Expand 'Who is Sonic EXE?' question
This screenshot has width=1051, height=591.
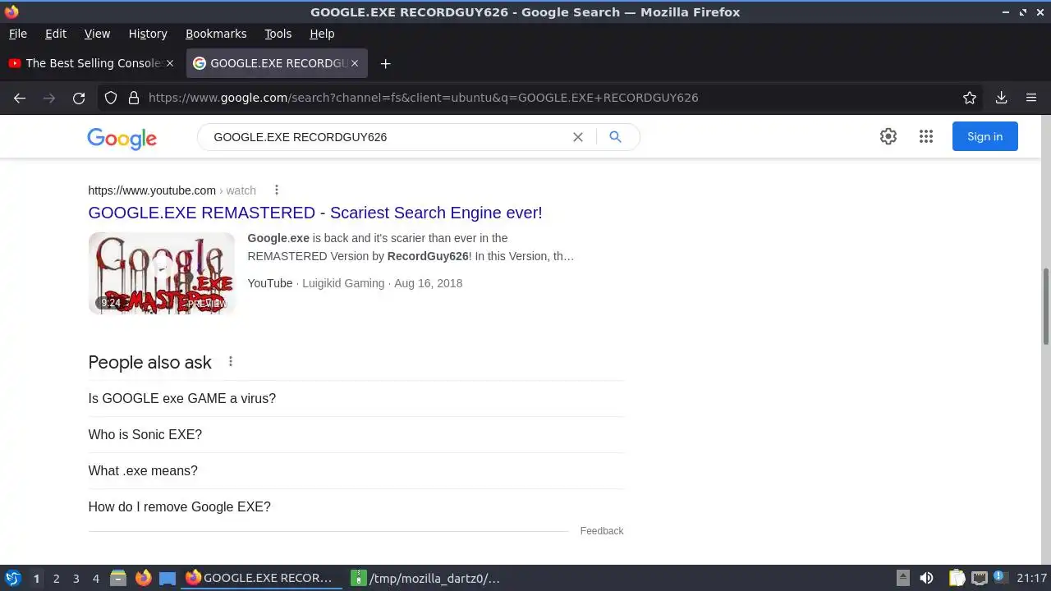[356, 435]
